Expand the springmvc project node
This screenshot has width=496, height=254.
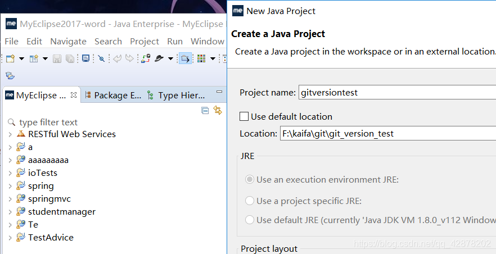click(x=11, y=199)
